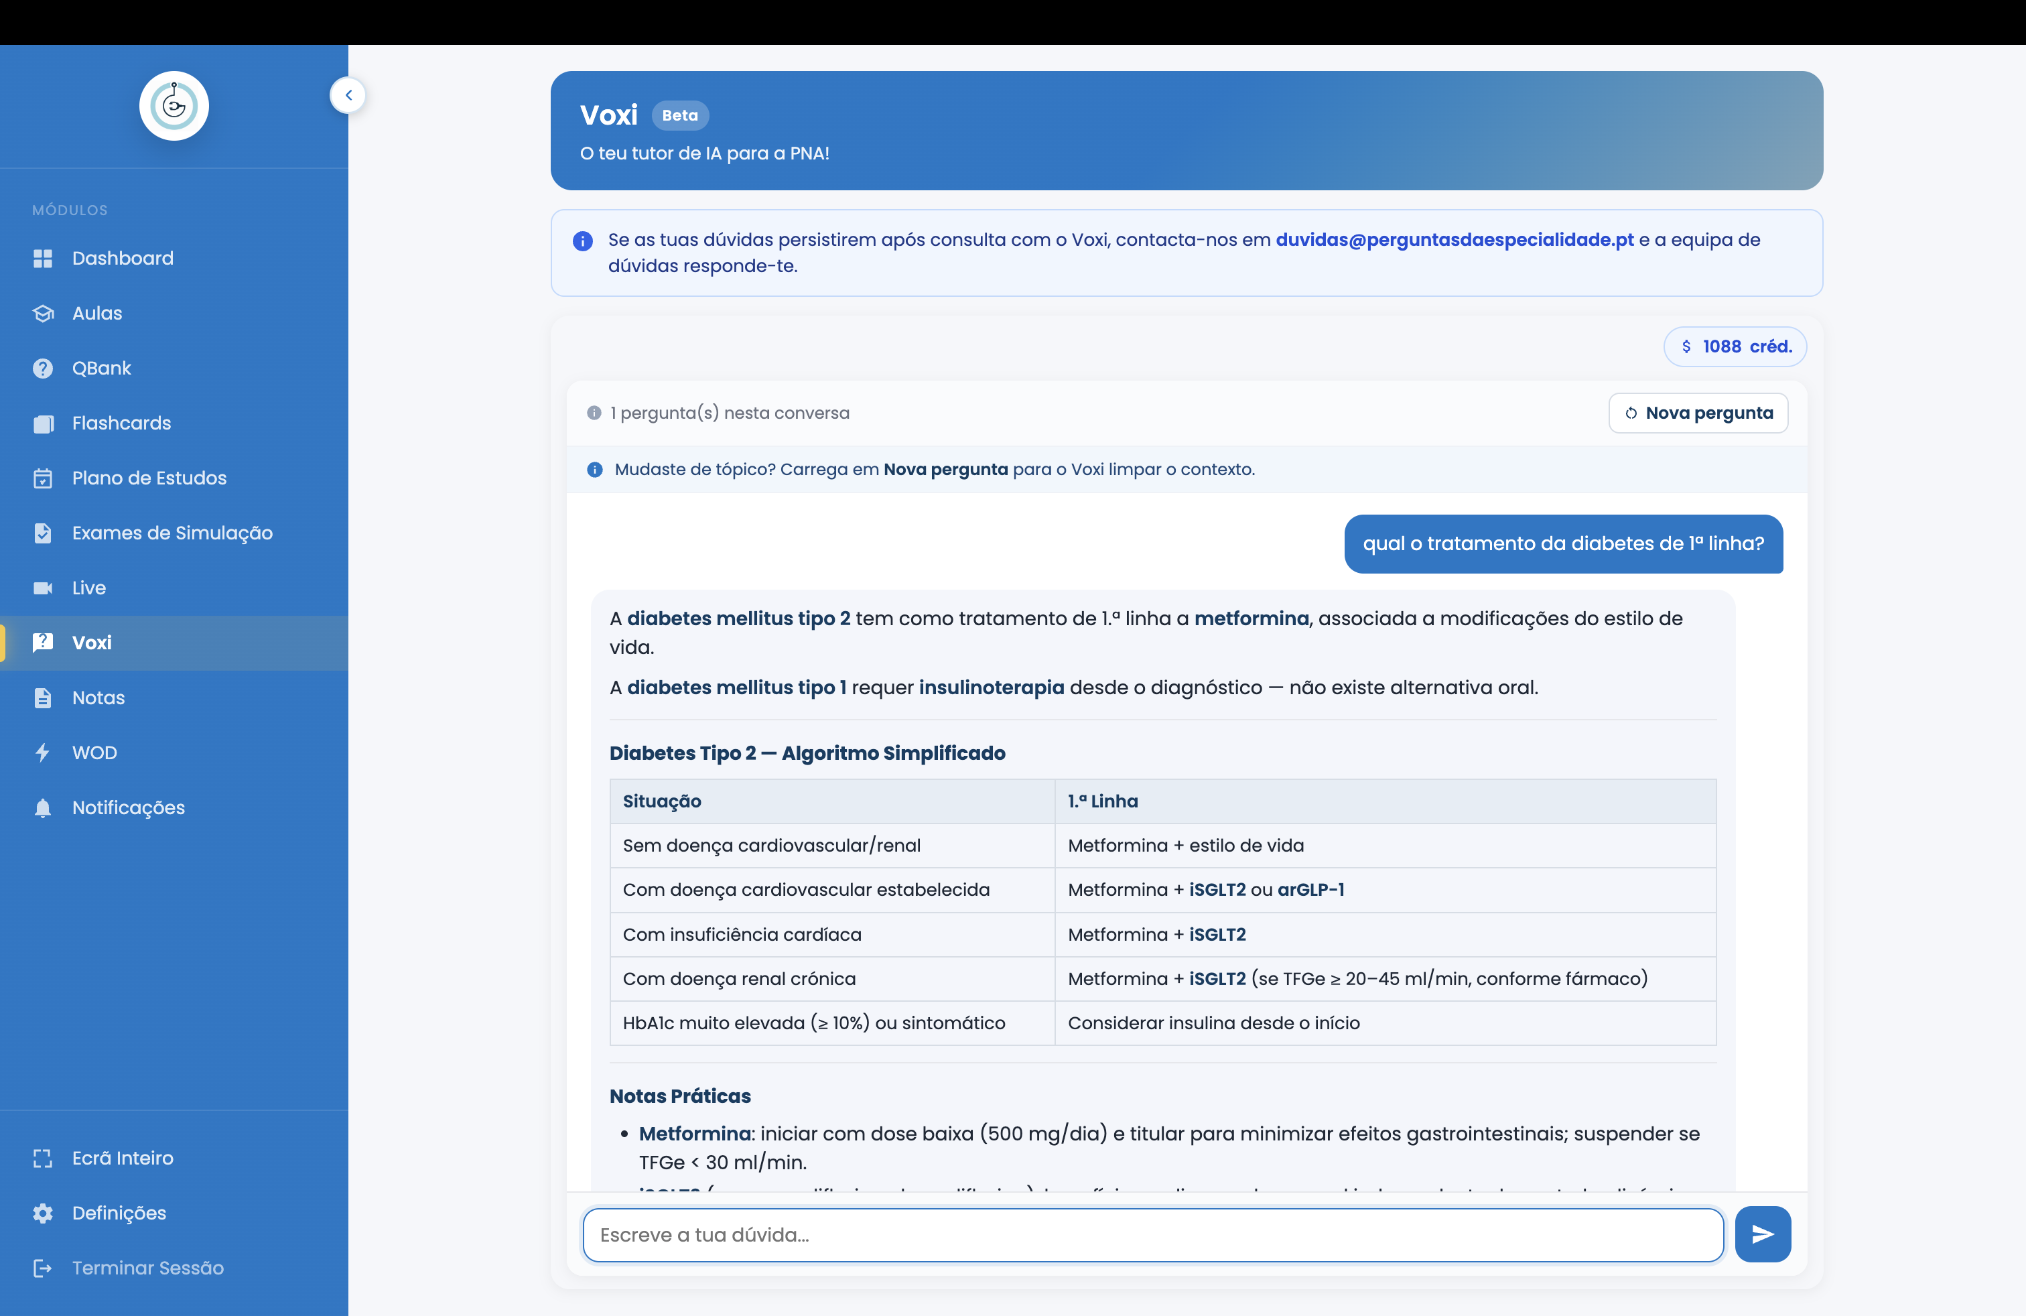The image size is (2026, 1316).
Task: Click the Notas document icon
Action: pos(43,698)
